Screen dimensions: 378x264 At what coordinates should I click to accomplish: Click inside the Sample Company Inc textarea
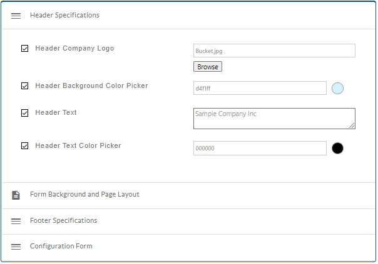[273, 118]
